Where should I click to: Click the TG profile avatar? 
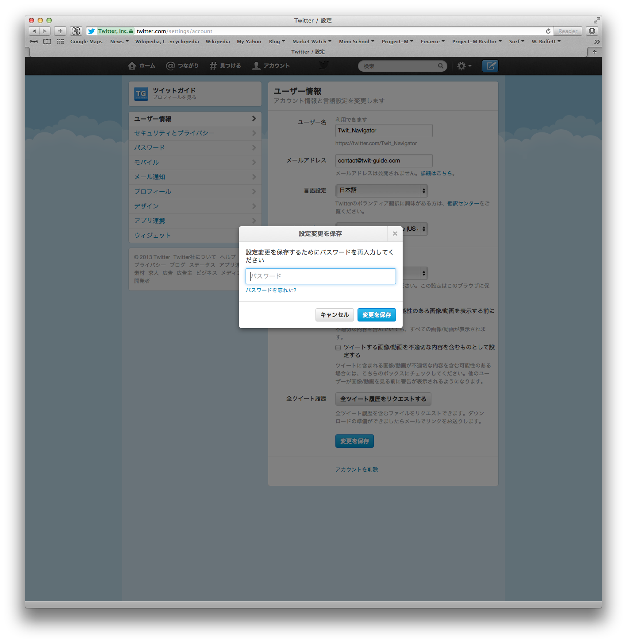[141, 94]
